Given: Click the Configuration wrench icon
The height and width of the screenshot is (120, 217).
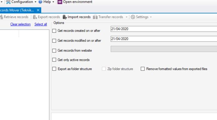Looking at the screenshot, I should click(x=8, y=2).
